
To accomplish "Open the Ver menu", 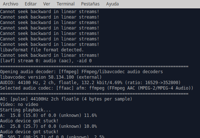I will pos(47,4).
